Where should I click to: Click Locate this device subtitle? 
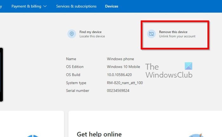point(92,36)
